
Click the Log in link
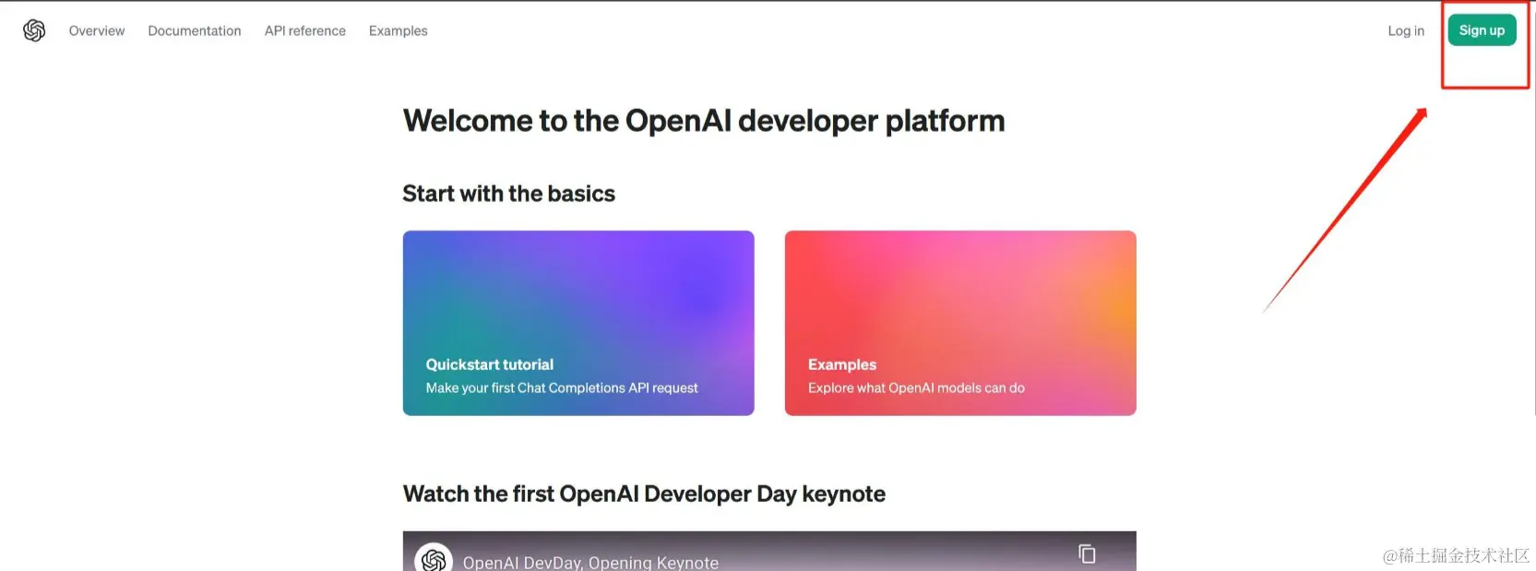click(x=1406, y=30)
